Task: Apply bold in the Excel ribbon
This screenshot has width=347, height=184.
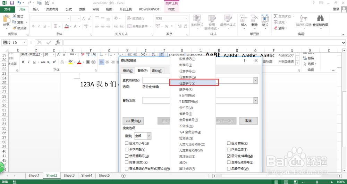Action: (x=33, y=26)
